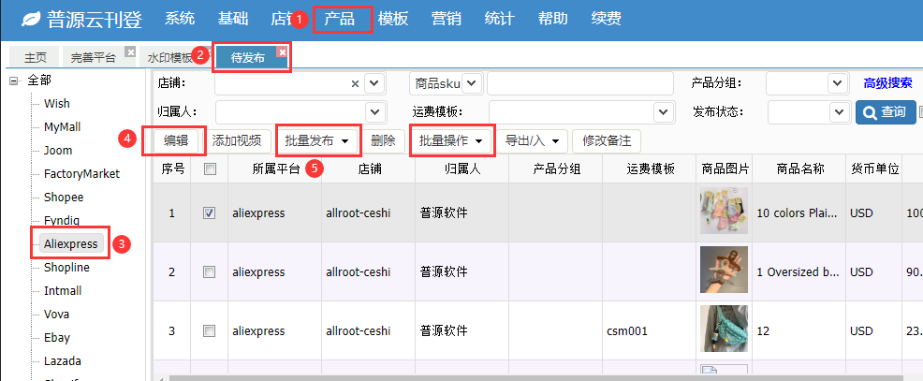The image size is (923, 381).
Task: Check the row 2 checkbox
Action: pos(209,272)
